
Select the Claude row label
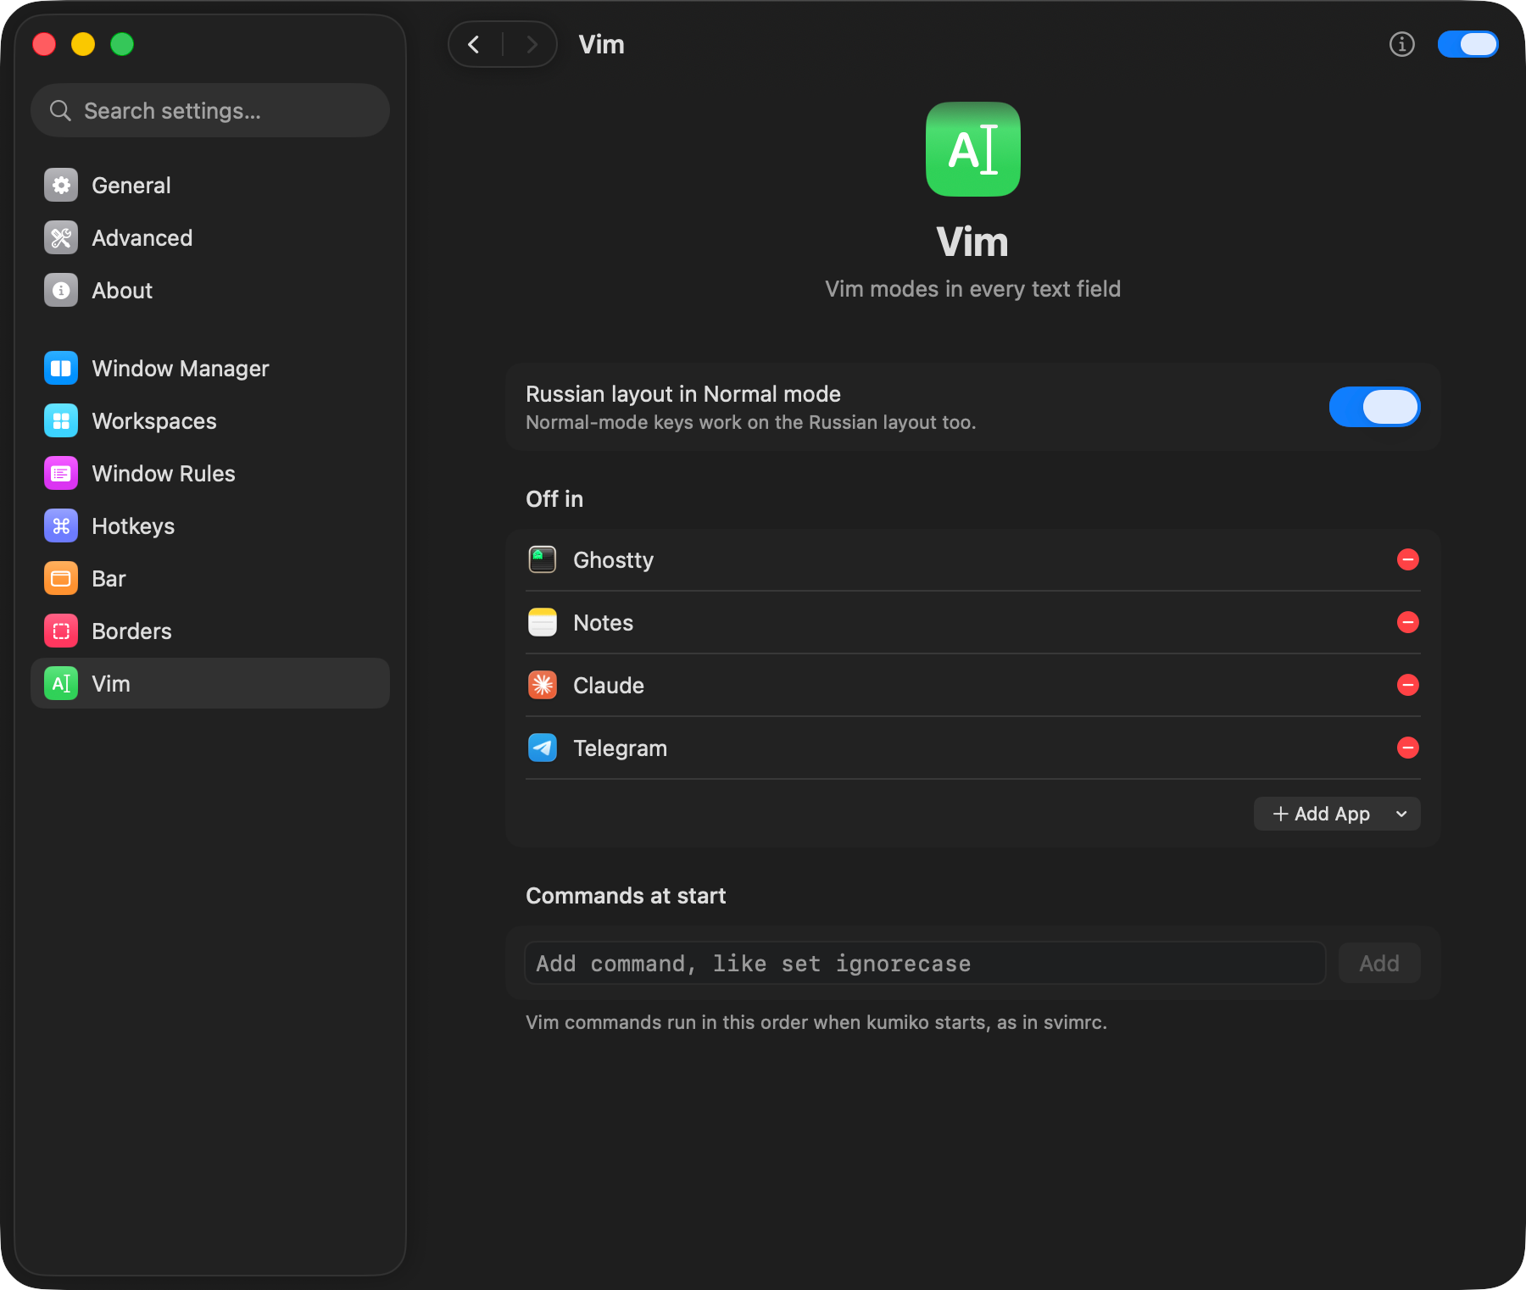(x=609, y=686)
